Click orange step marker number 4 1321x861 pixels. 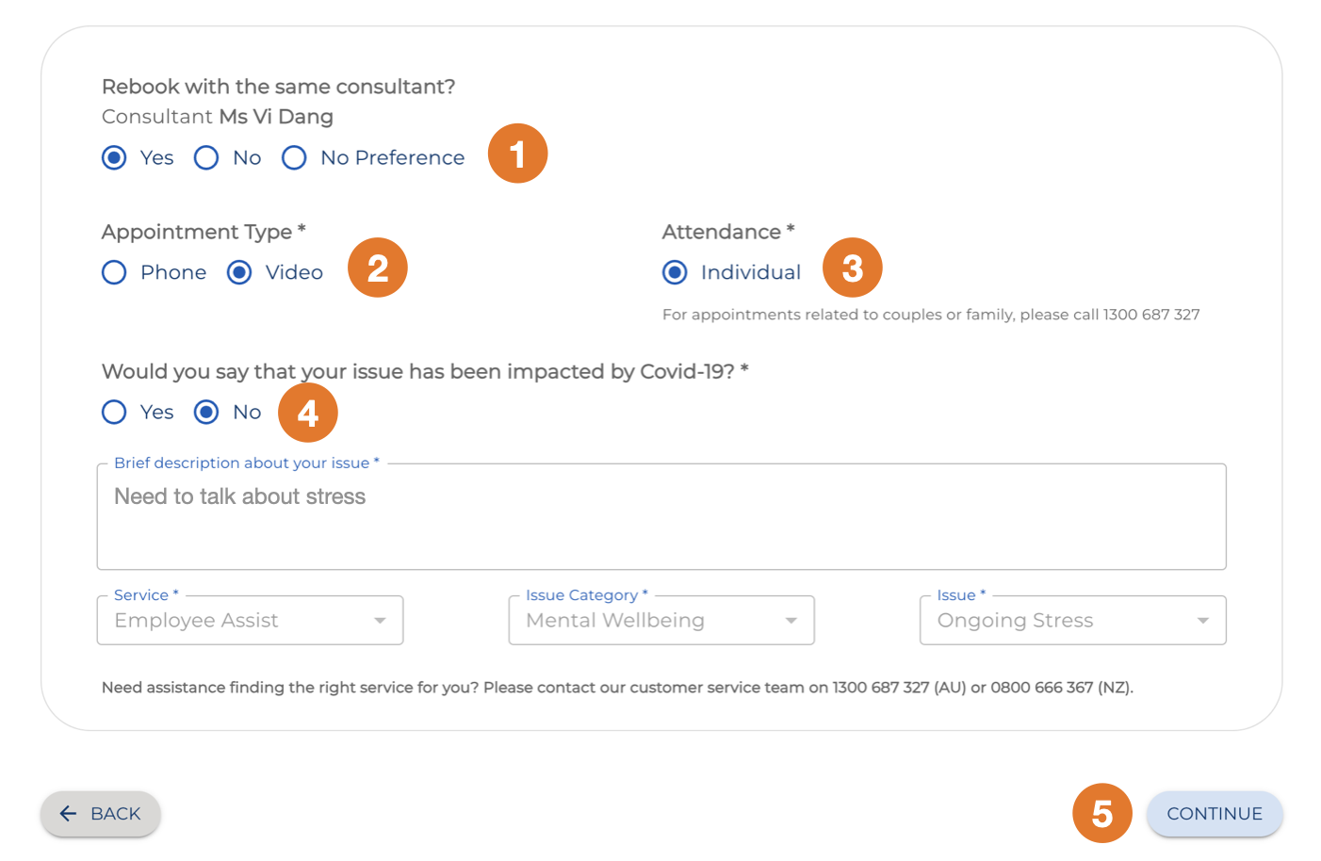pos(307,413)
